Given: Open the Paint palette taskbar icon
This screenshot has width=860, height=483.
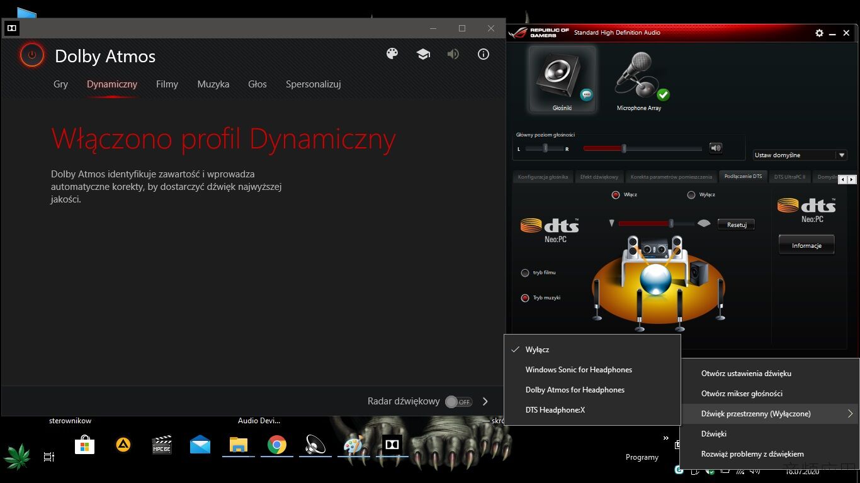Looking at the screenshot, I should tap(353, 445).
